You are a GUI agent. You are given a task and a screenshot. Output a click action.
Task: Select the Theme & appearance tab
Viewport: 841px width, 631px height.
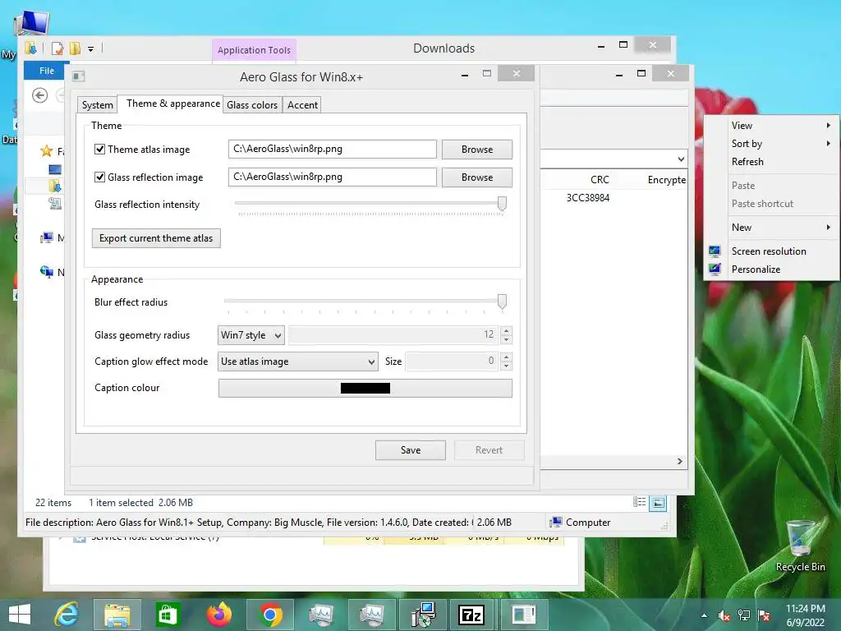(172, 104)
